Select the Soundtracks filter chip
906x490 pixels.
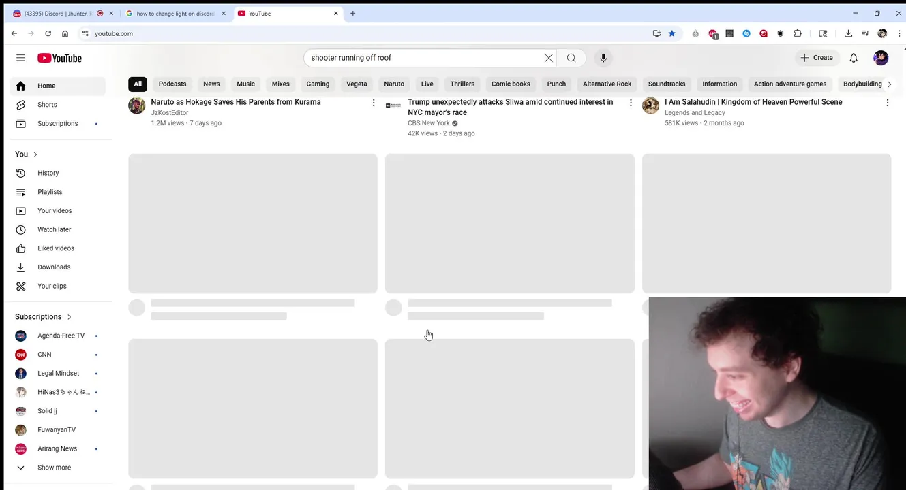[667, 84]
